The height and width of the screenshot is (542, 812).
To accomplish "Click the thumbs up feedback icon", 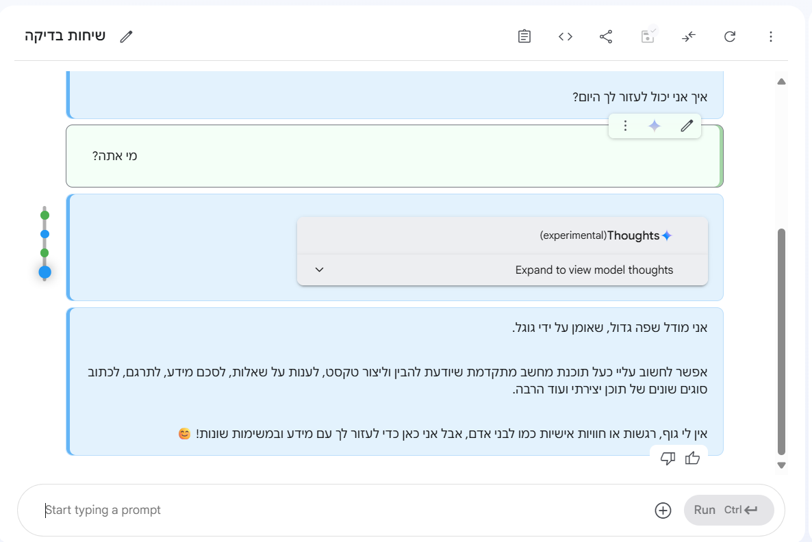I will point(692,458).
